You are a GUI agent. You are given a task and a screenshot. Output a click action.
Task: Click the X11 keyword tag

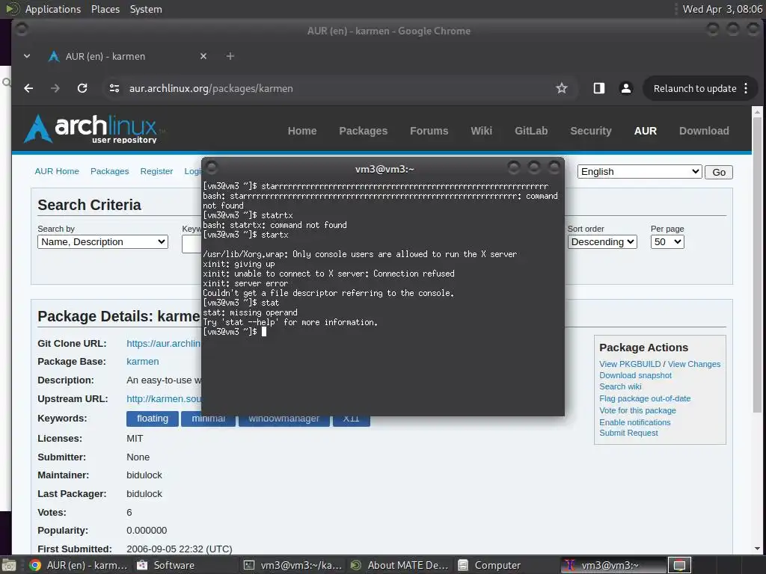pyautogui.click(x=352, y=421)
